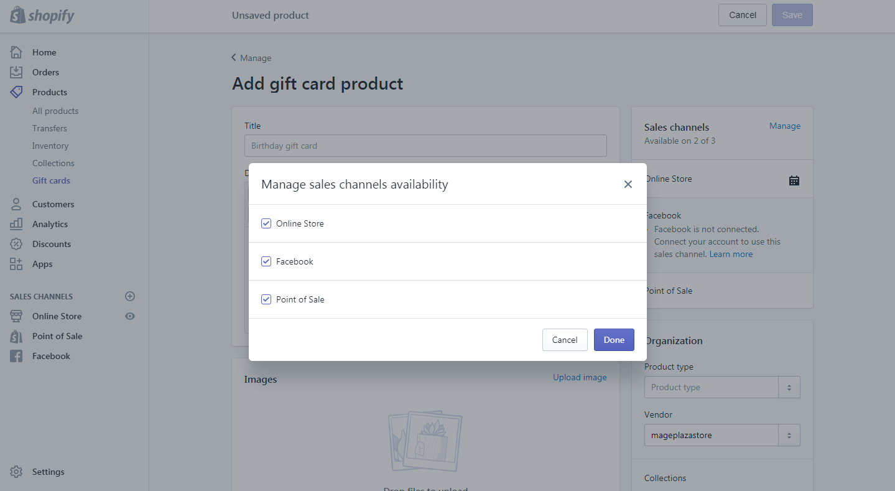
Task: Click the Orders inbox icon
Action: pyautogui.click(x=16, y=72)
